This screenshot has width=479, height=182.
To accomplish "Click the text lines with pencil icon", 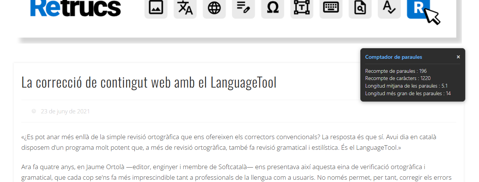I will [243, 8].
